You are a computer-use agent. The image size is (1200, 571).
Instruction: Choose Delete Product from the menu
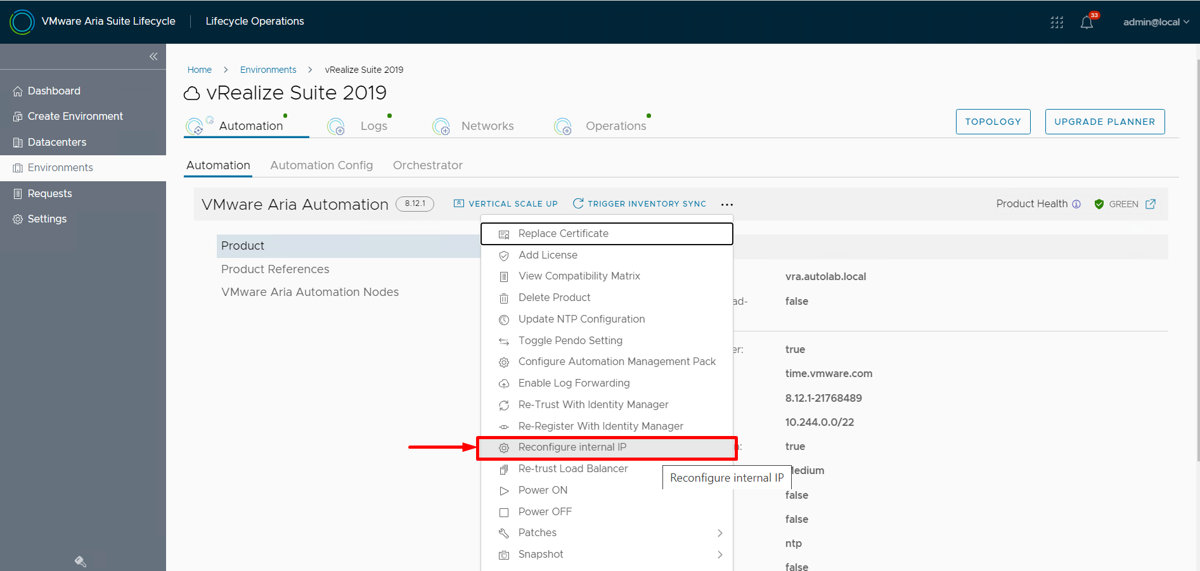tap(607, 298)
